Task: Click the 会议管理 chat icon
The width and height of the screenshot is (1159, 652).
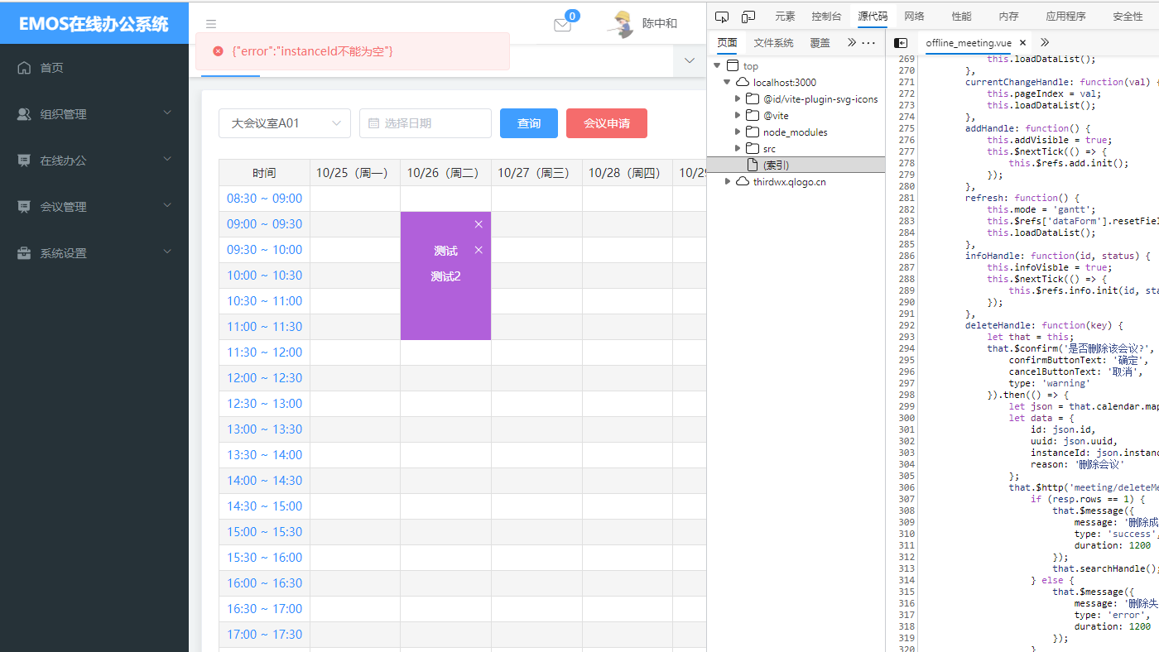Action: pyautogui.click(x=24, y=207)
